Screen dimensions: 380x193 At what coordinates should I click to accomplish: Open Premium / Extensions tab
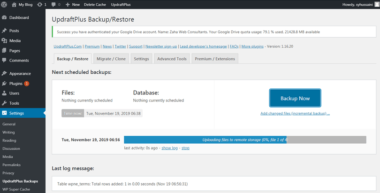pyautogui.click(x=215, y=59)
